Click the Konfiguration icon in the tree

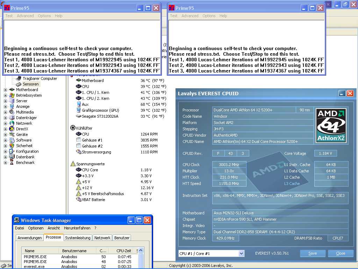click(12, 151)
